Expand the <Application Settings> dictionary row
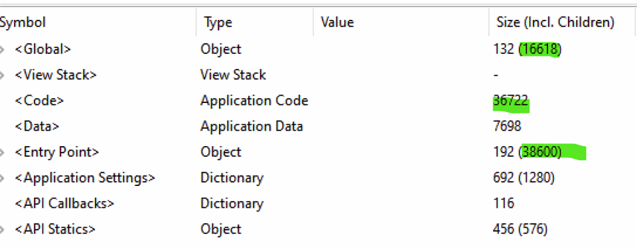The width and height of the screenshot is (637, 249). [x=2, y=178]
